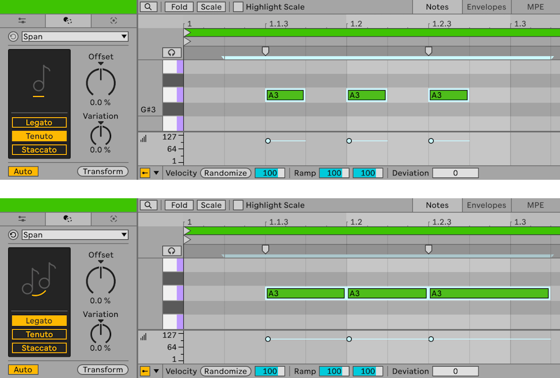Toggle Auto button in lower panel
560x378 pixels.
point(23,370)
